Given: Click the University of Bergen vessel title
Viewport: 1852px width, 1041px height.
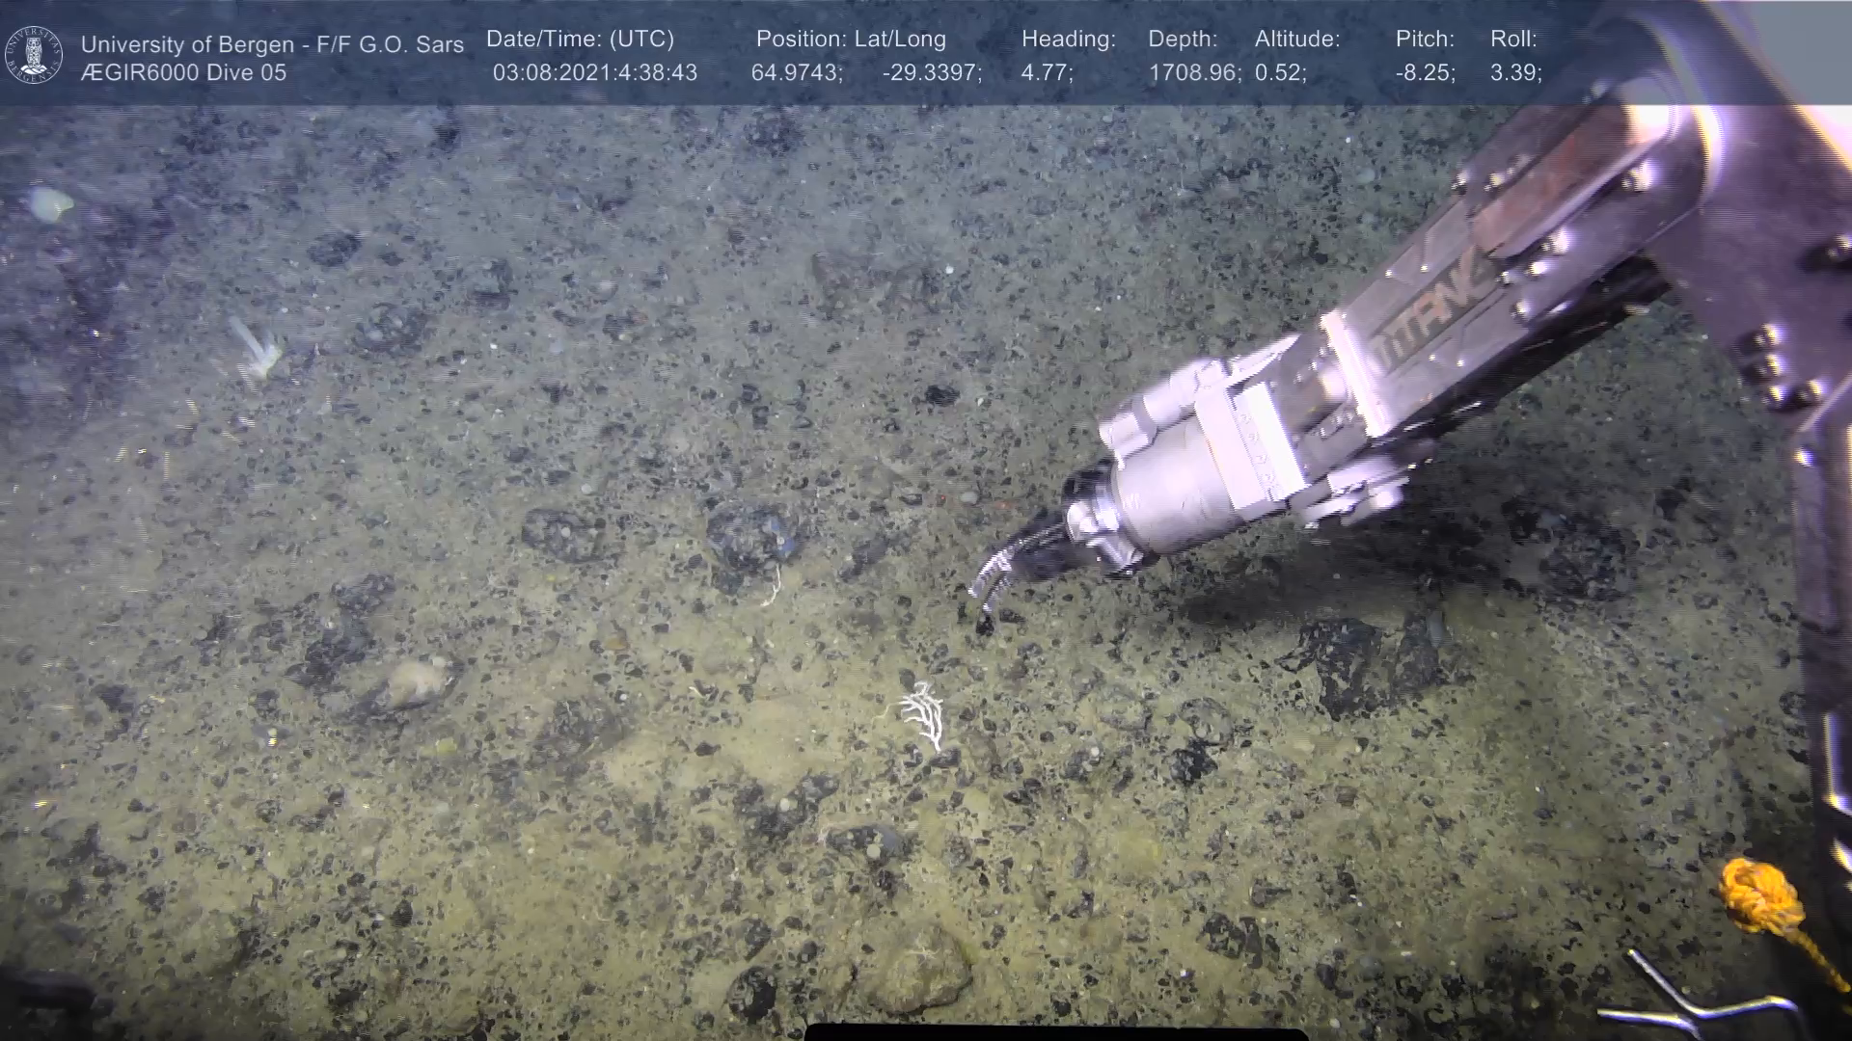Looking at the screenshot, I should [272, 44].
